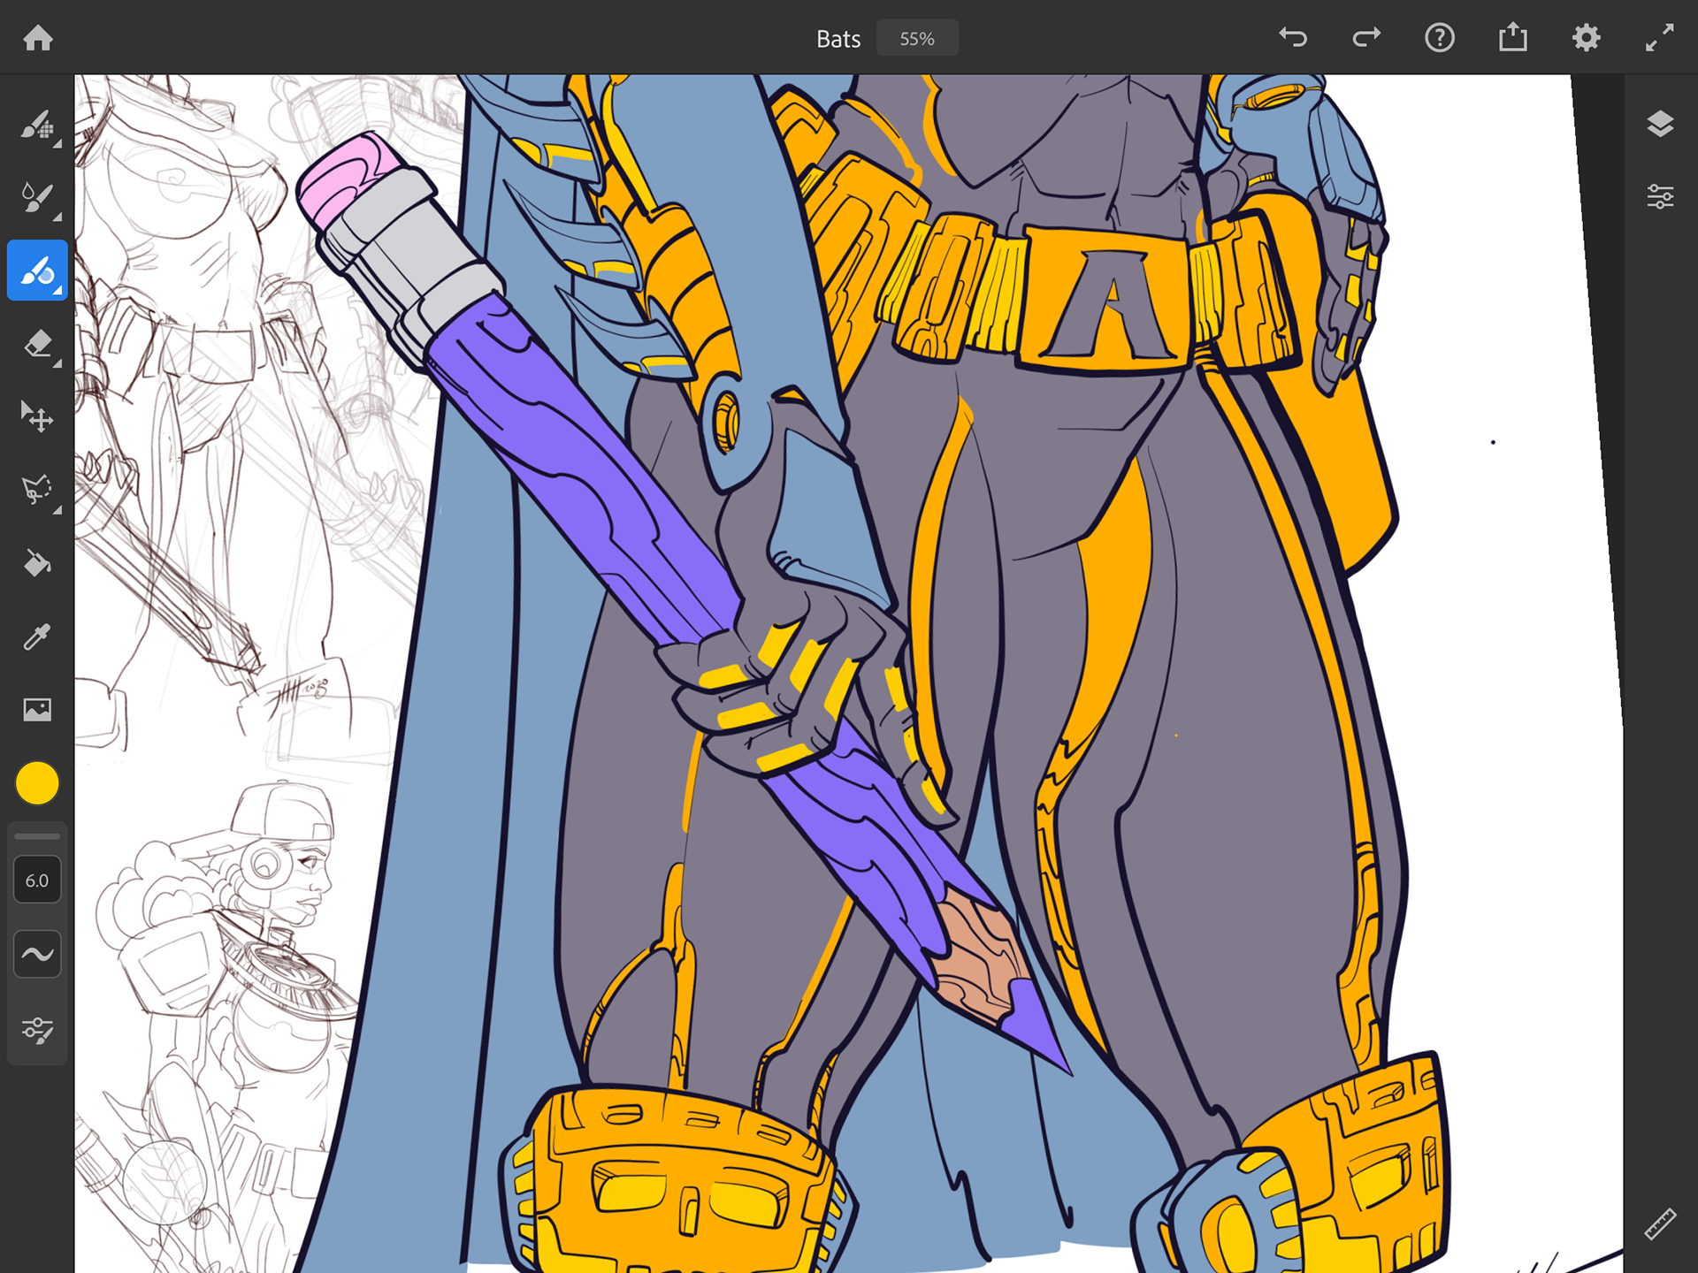Open the Layer properties panel
This screenshot has height=1273, width=1698.
1660,196
